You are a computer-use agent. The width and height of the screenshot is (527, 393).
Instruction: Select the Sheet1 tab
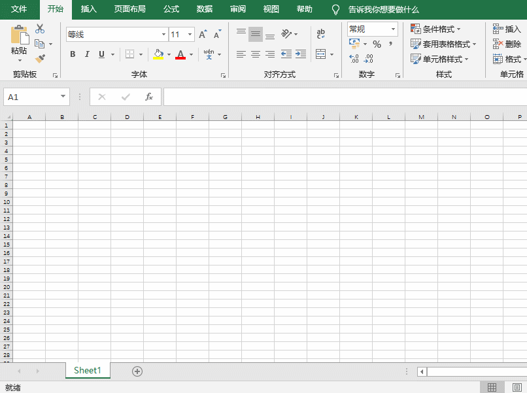point(88,371)
